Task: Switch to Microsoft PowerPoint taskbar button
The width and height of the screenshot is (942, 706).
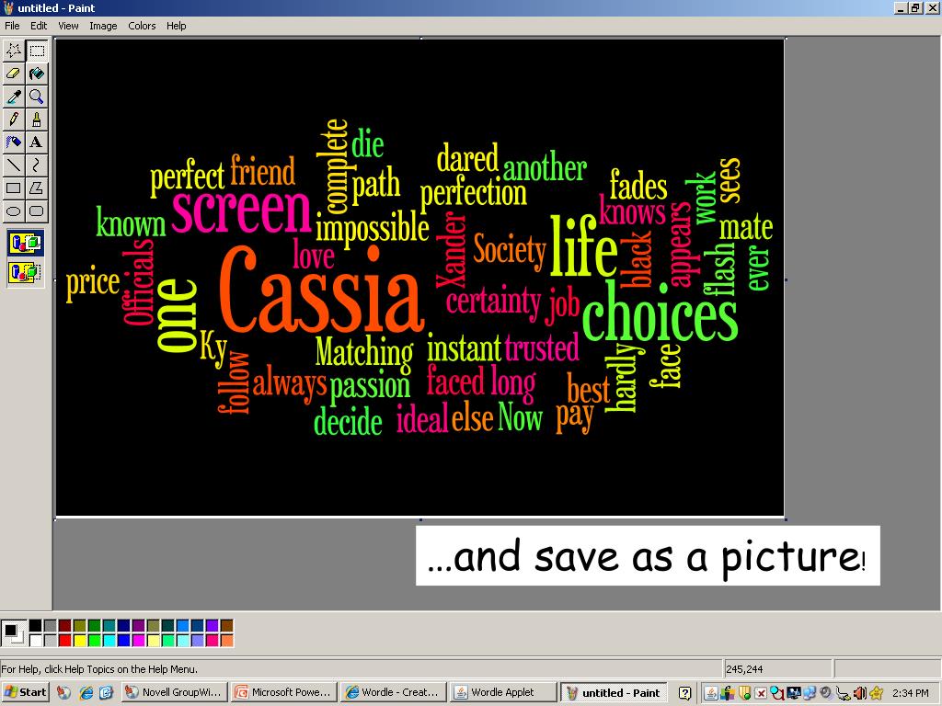Action: [x=284, y=692]
